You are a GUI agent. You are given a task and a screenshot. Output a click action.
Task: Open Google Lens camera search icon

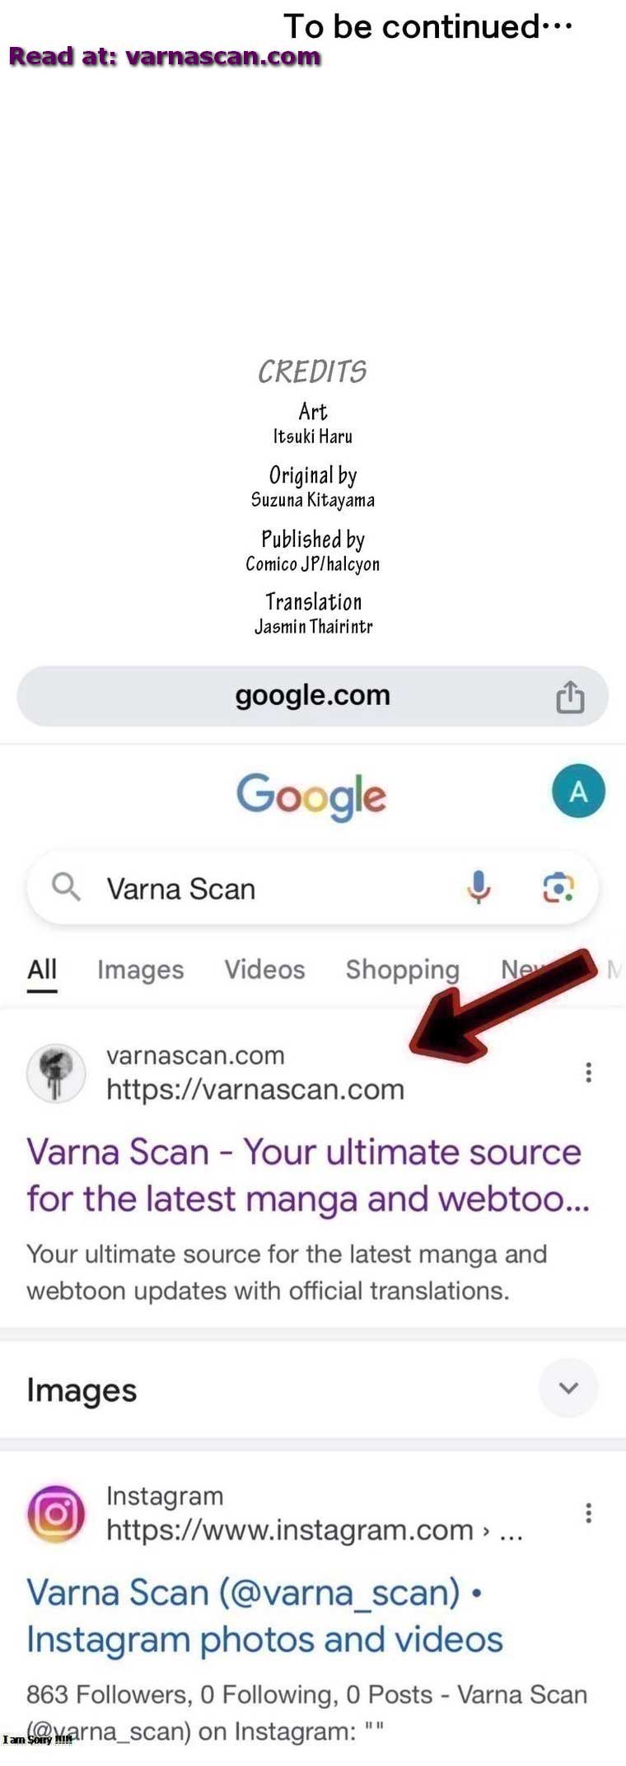click(558, 888)
